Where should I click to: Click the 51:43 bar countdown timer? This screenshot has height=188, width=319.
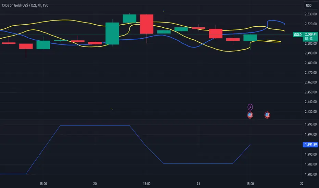click(x=309, y=39)
